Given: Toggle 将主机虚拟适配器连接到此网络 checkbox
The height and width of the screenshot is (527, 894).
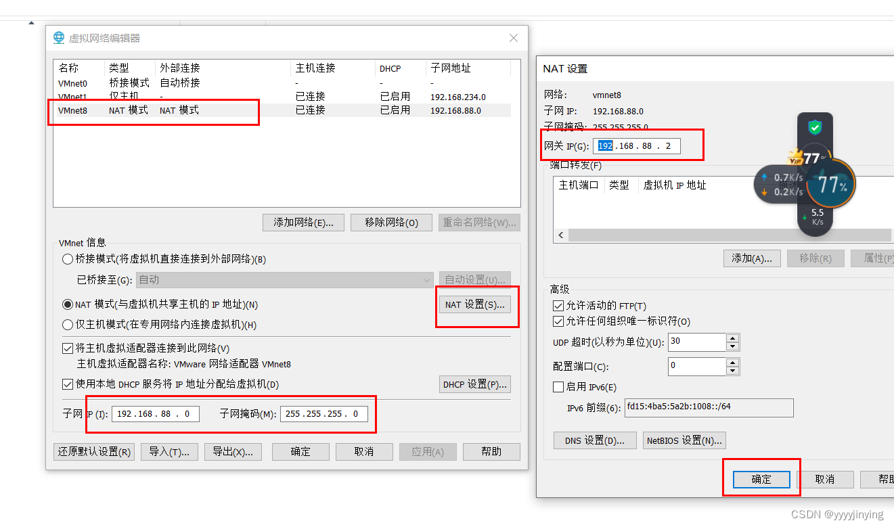Looking at the screenshot, I should (x=68, y=349).
